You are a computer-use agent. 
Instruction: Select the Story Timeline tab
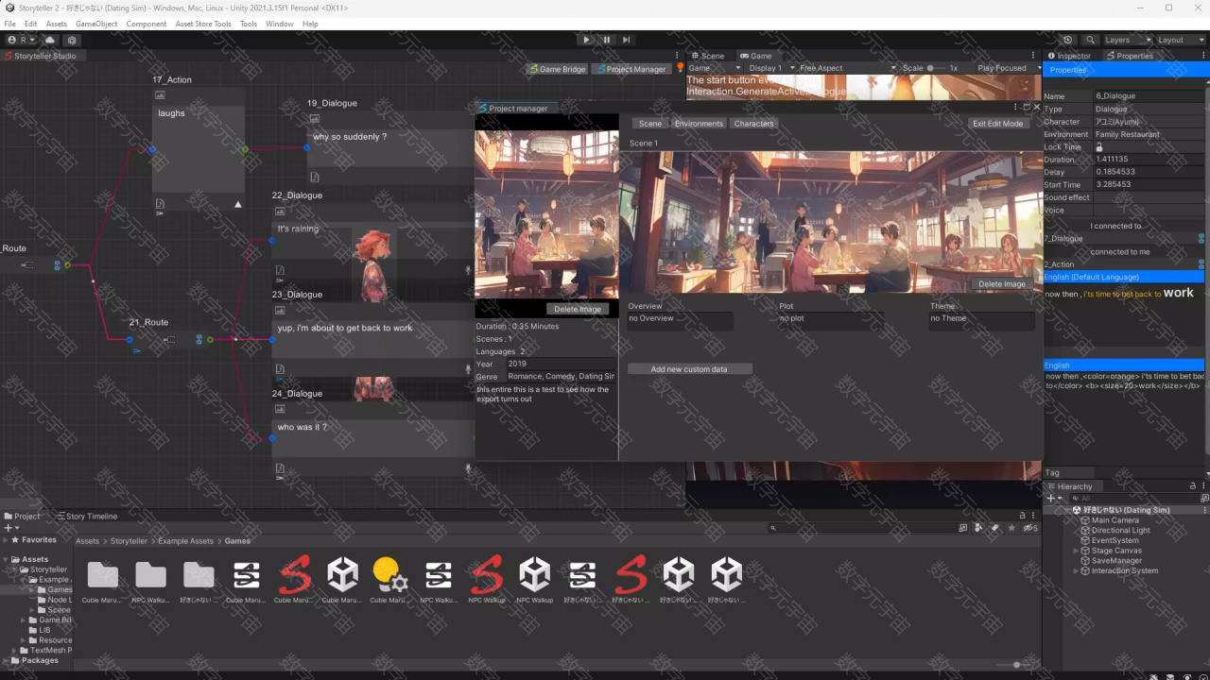coord(87,517)
